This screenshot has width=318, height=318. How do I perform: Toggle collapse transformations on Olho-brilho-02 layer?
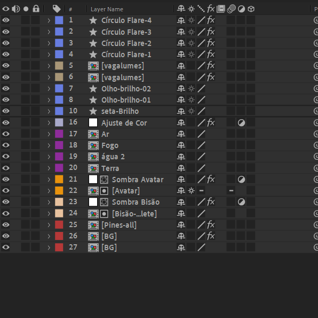click(191, 89)
